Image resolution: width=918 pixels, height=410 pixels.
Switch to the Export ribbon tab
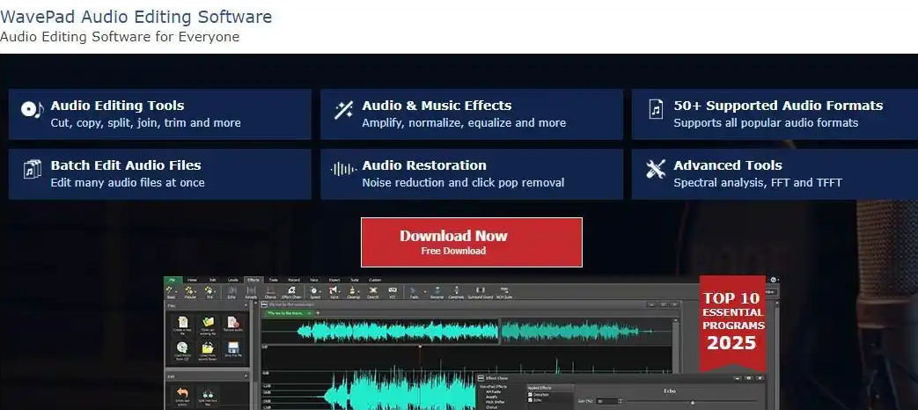tap(334, 280)
